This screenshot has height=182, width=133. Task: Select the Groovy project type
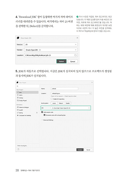pos(20,98)
